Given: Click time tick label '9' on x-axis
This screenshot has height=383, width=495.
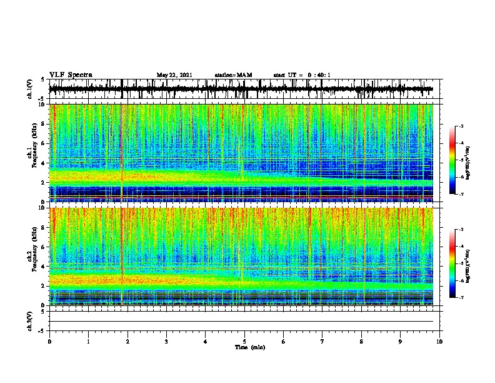Looking at the screenshot, I should tap(400, 342).
